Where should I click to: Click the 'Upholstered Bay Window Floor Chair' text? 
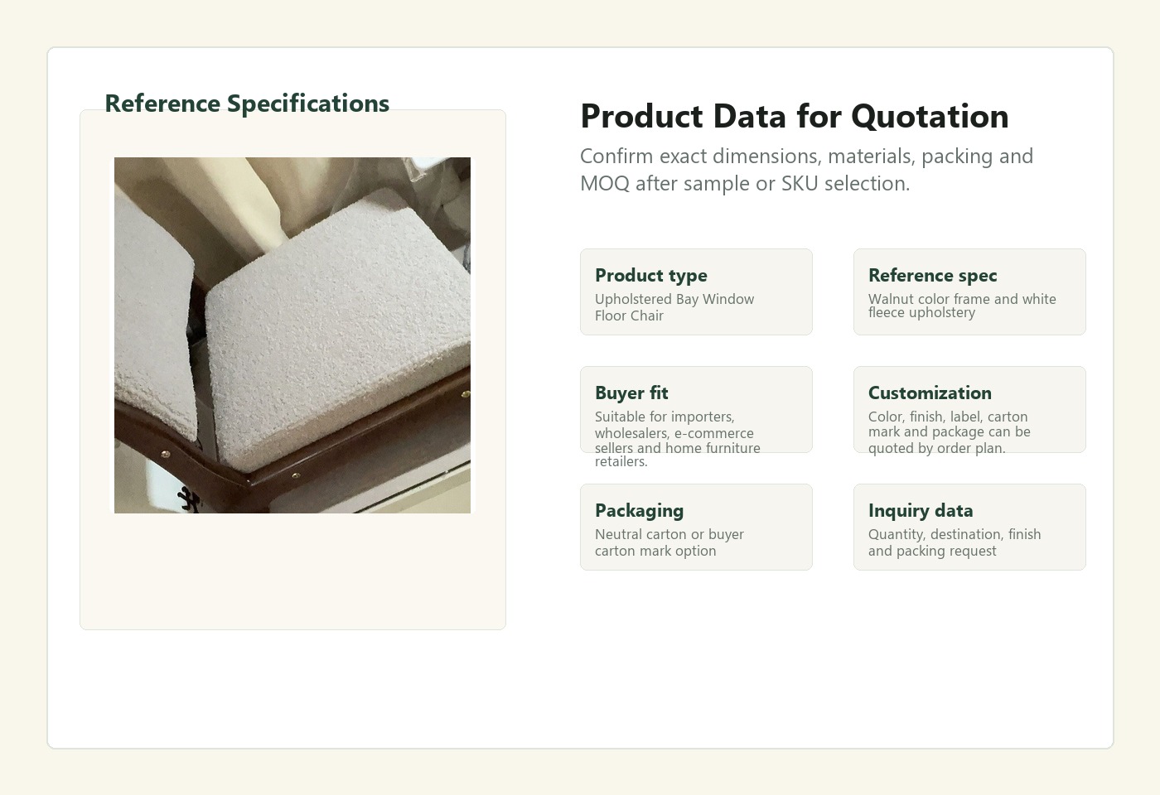[674, 307]
